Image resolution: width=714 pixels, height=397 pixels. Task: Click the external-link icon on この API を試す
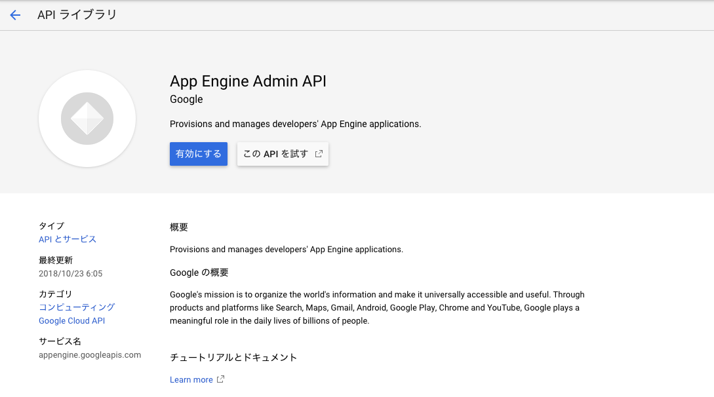[x=319, y=153]
